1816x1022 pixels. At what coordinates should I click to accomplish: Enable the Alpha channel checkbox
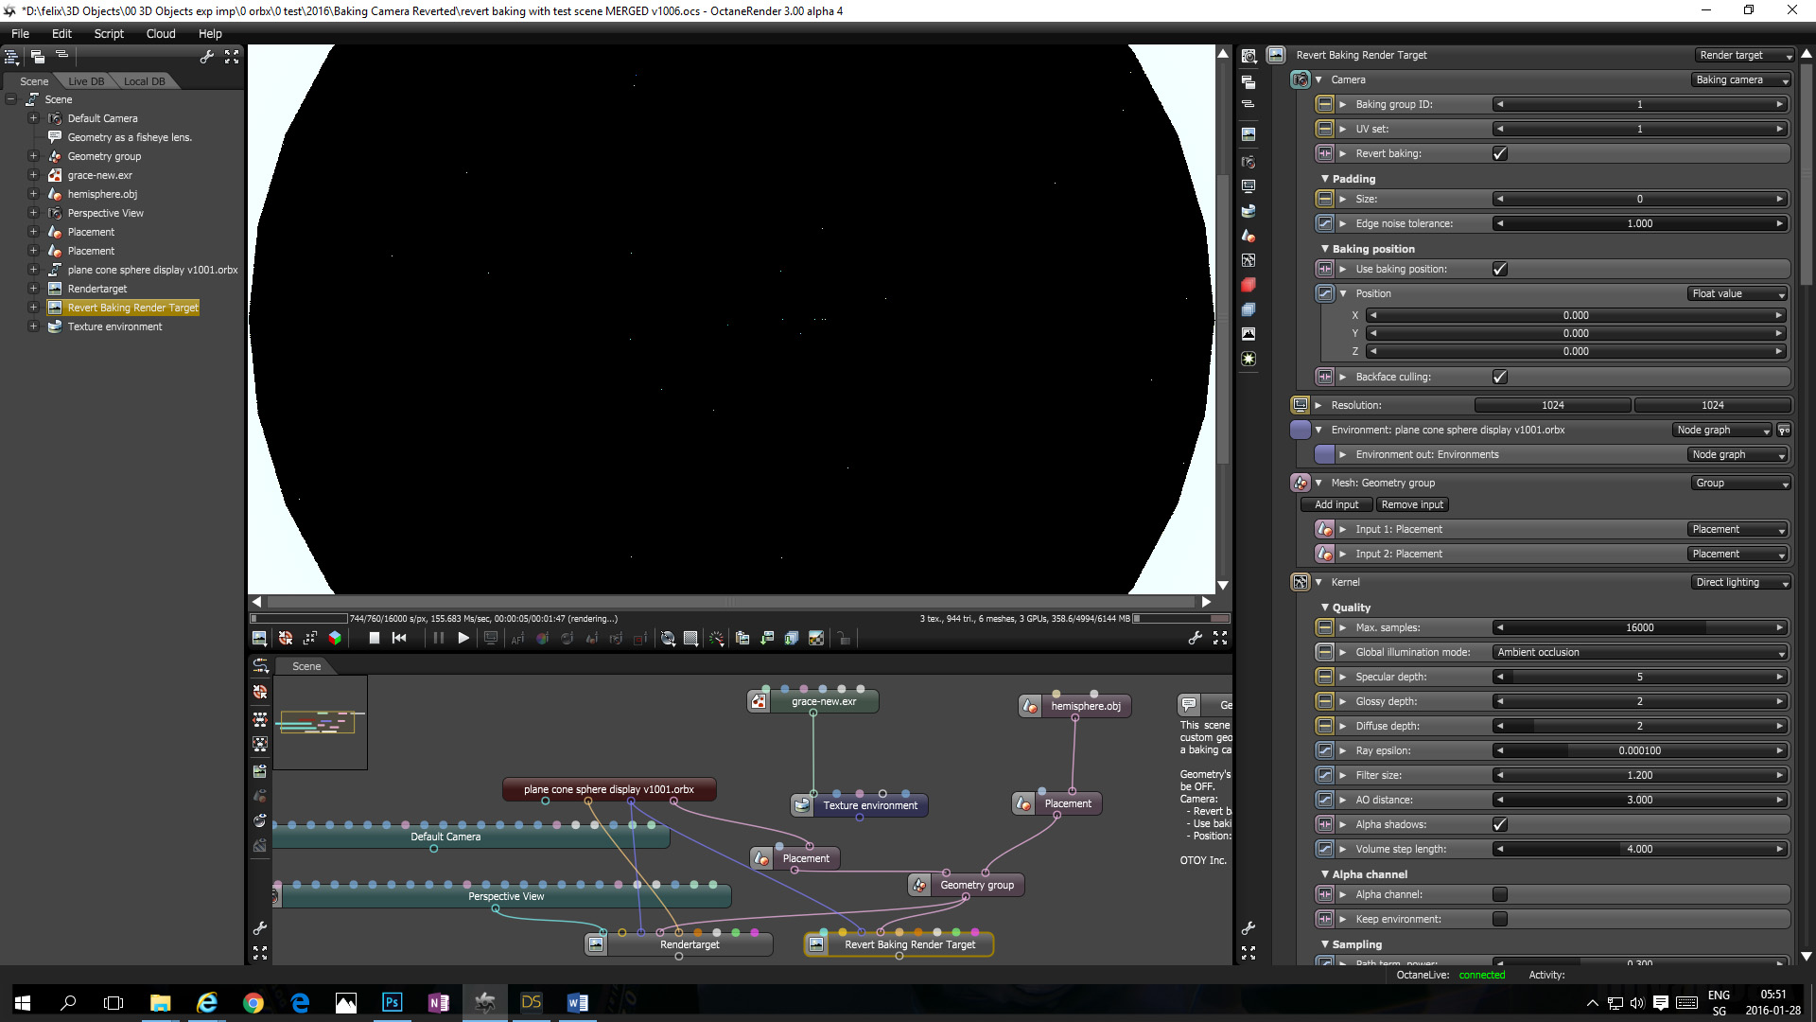[1499, 894]
